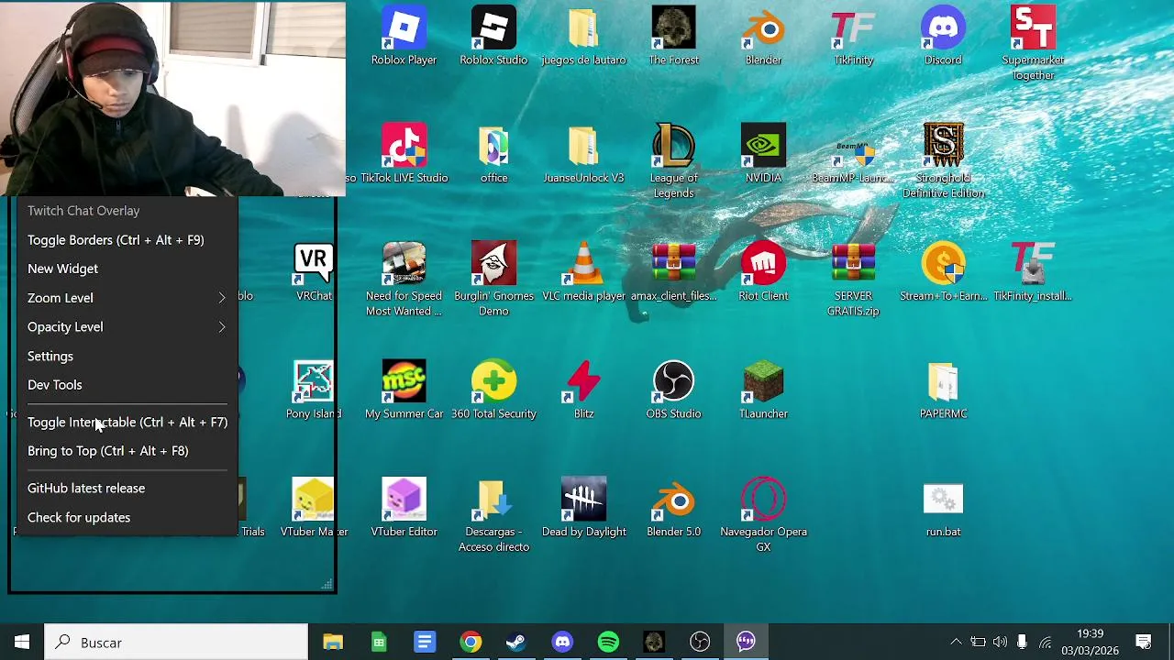Viewport: 1174px width, 660px height.
Task: Choose New Widget in context menu
Action: click(x=127, y=269)
